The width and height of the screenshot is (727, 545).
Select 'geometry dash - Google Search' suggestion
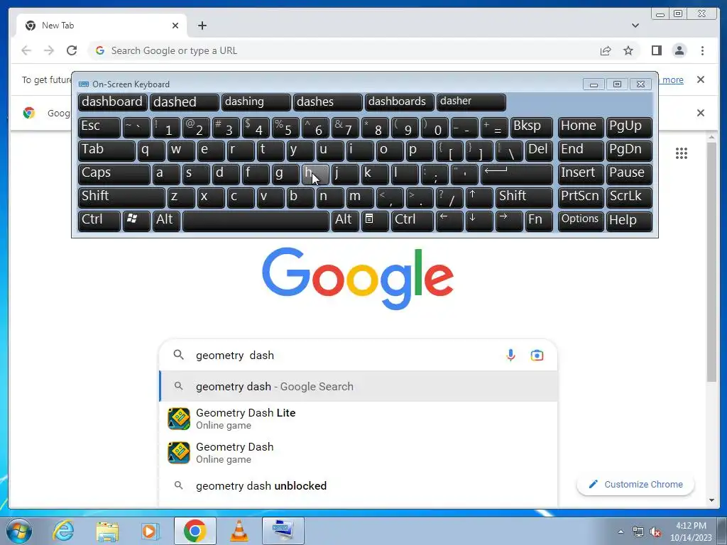pyautogui.click(x=359, y=387)
